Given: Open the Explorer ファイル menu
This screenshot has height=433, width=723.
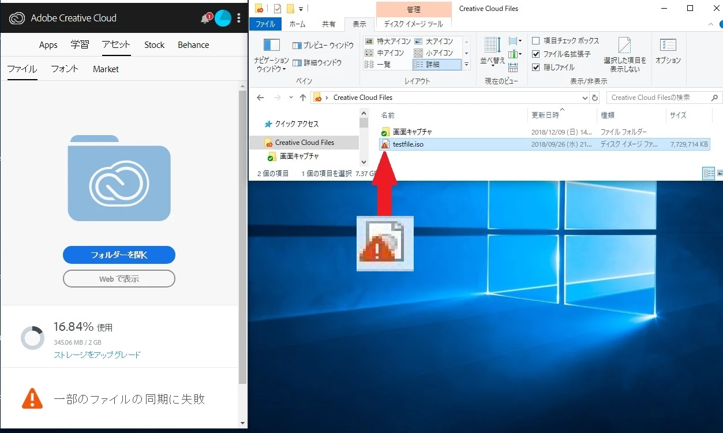Looking at the screenshot, I should point(265,24).
